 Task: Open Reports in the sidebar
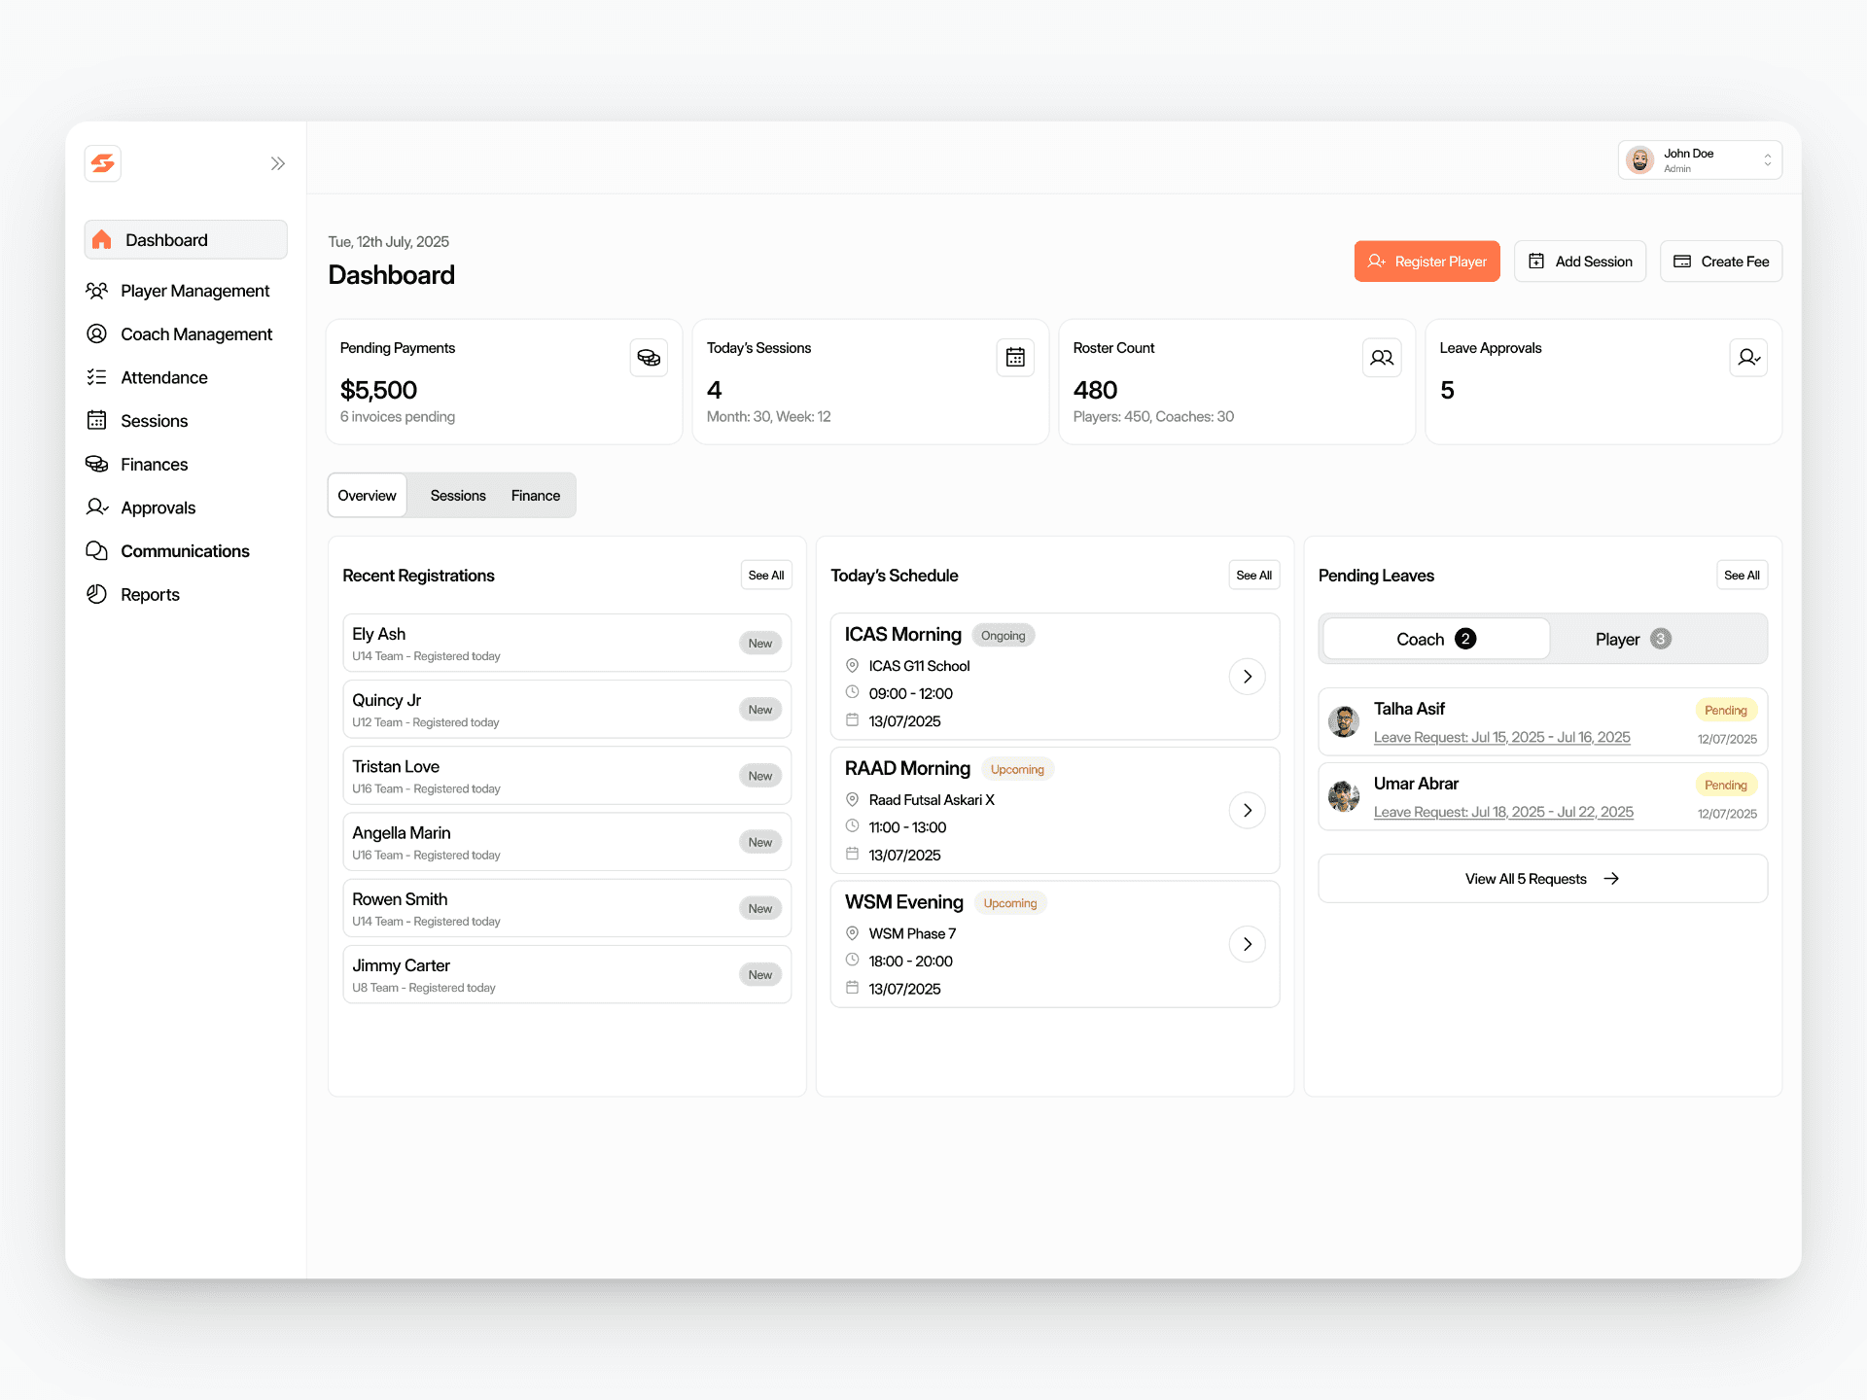pyautogui.click(x=150, y=594)
